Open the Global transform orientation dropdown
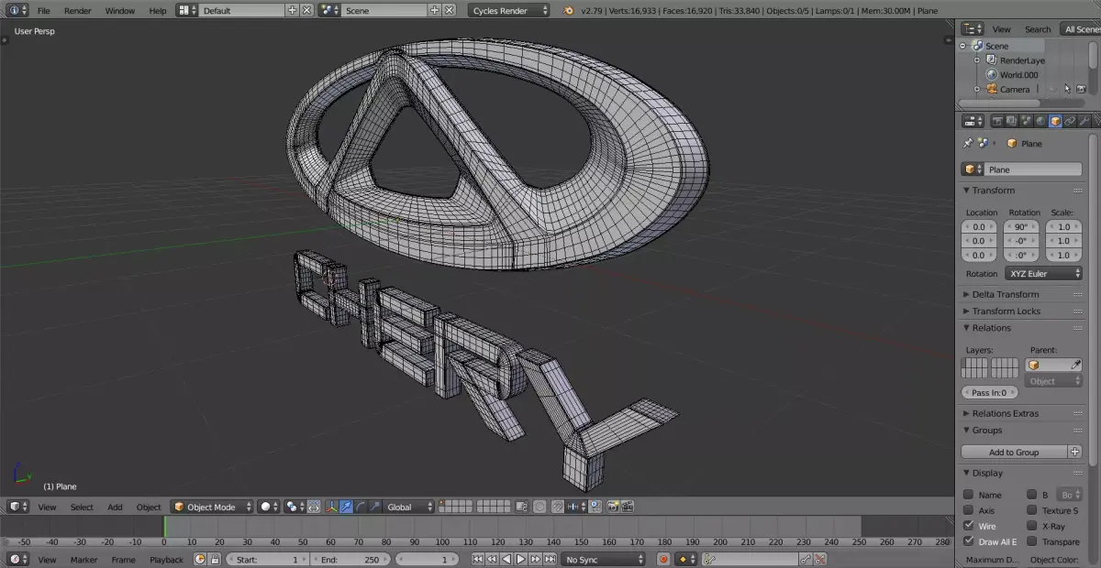The image size is (1101, 568). tap(409, 507)
